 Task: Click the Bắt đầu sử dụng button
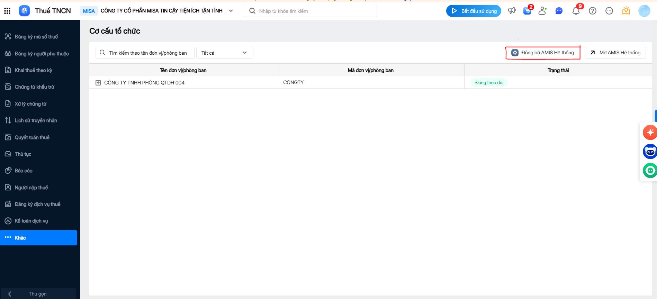click(x=474, y=11)
